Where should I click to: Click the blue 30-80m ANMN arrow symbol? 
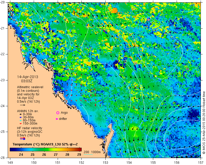click(21, 117)
